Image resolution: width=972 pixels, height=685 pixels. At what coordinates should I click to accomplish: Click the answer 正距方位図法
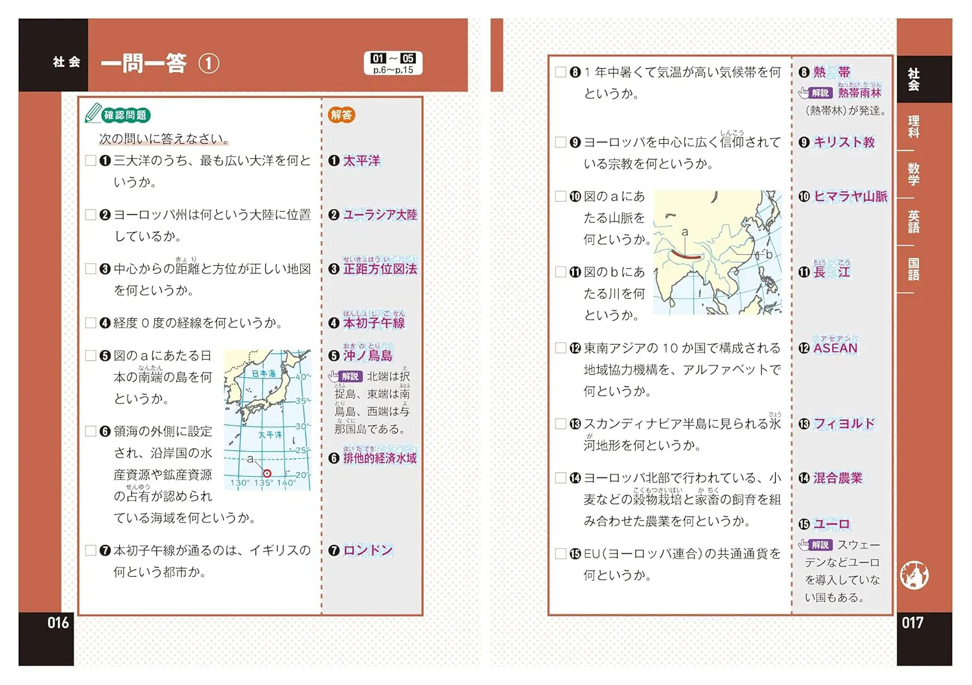380,268
